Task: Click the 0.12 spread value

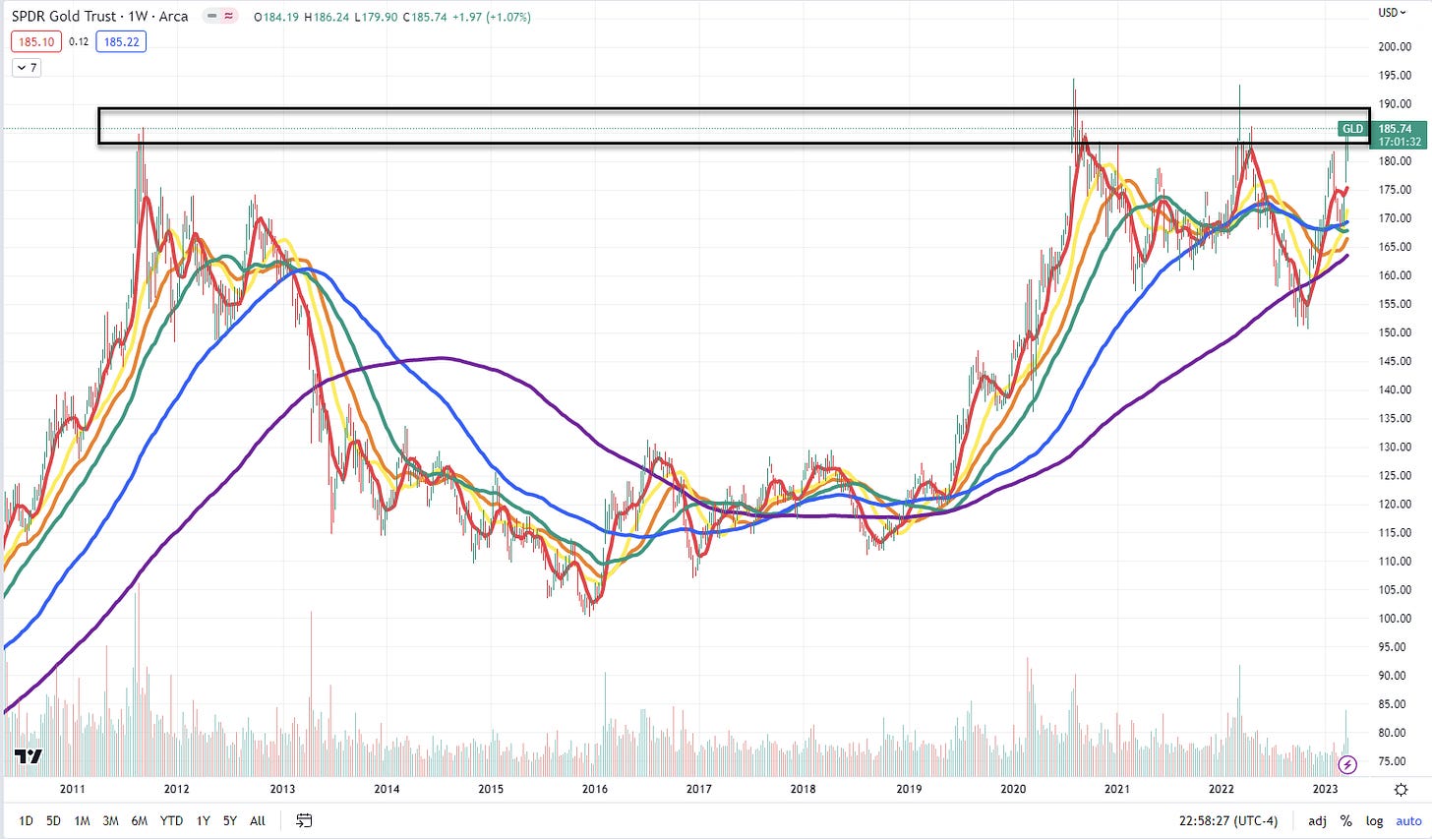Action: [79, 42]
